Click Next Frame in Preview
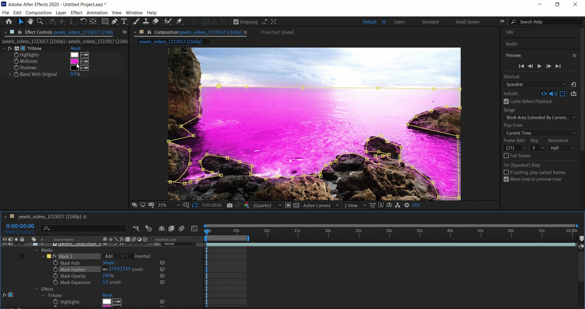The image size is (585, 309). click(x=549, y=66)
